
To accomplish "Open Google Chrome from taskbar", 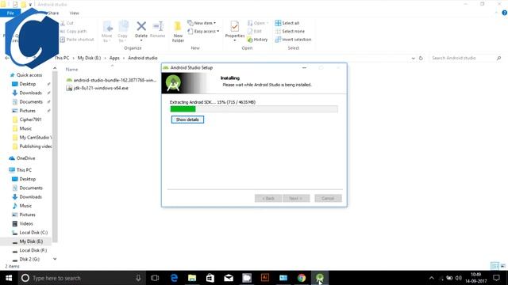I will pyautogui.click(x=302, y=278).
